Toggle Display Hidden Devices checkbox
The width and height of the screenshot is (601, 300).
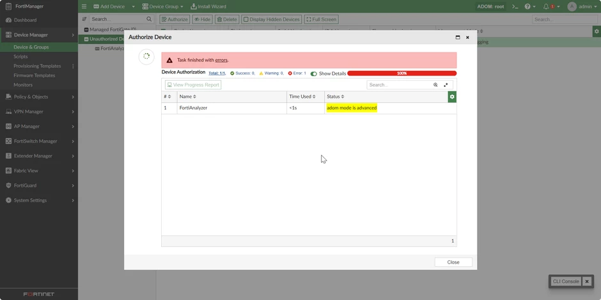(246, 19)
